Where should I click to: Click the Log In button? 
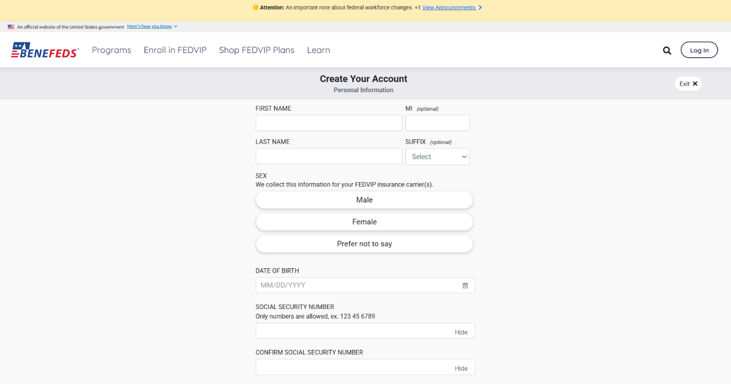click(699, 50)
